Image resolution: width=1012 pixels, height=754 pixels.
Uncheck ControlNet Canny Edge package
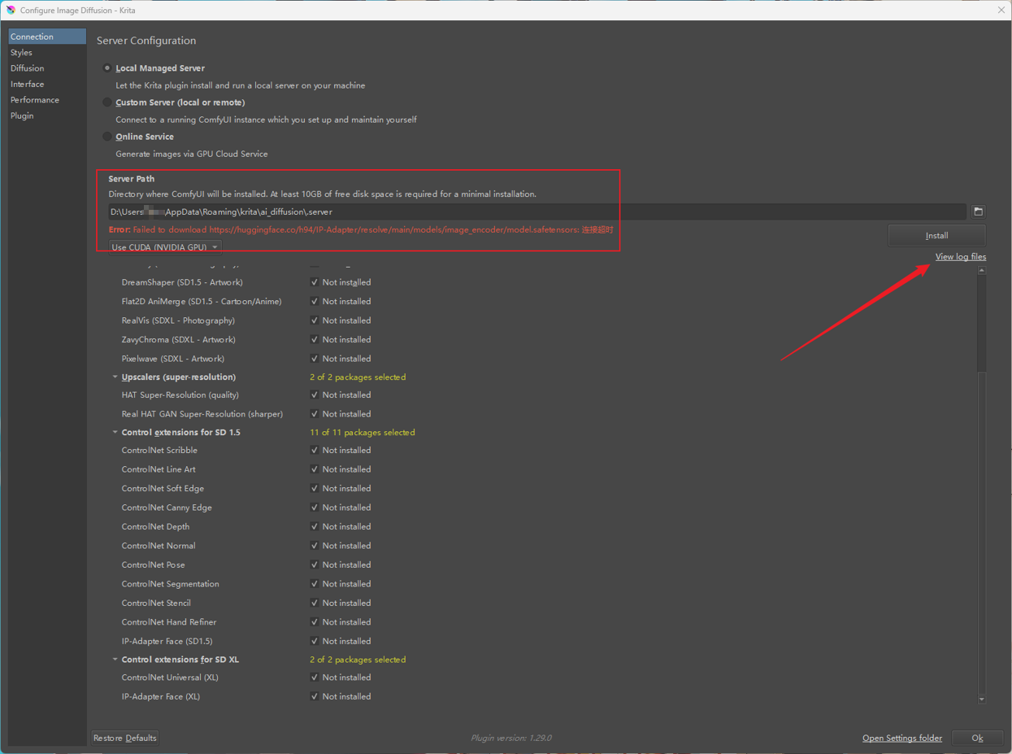pos(314,508)
